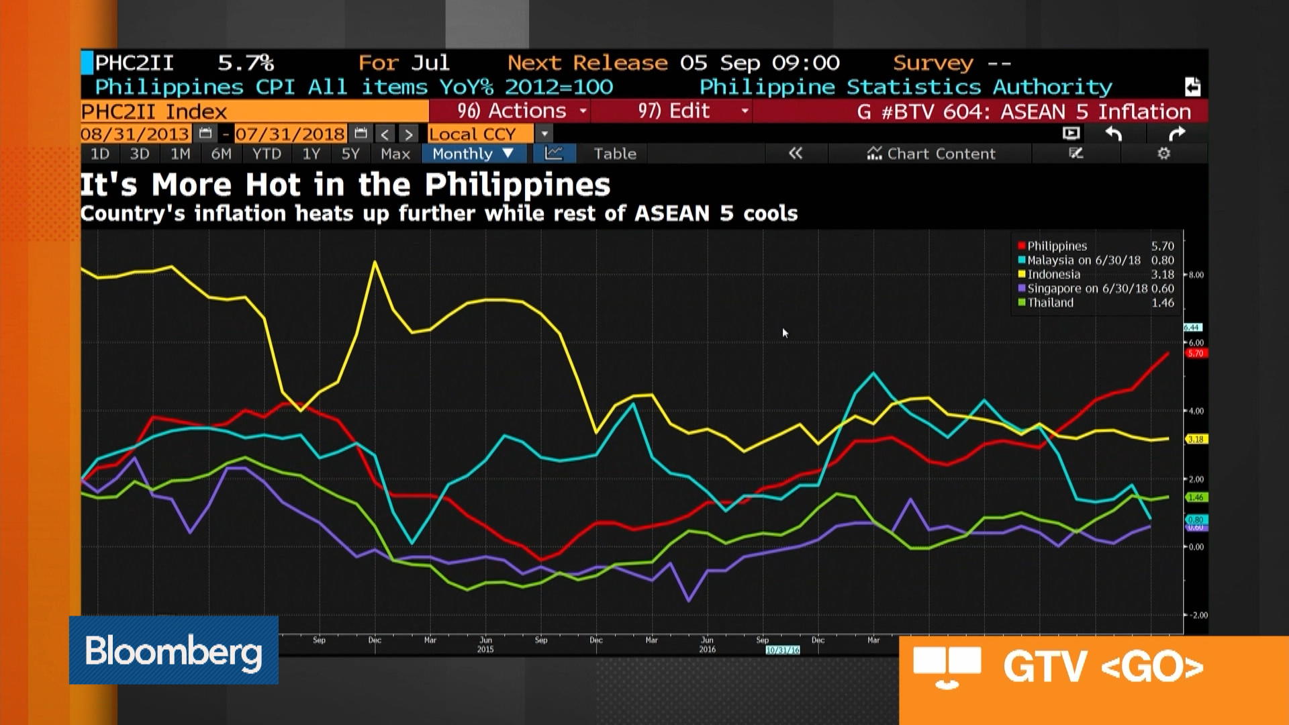
Task: Select Indonesia legend entry
Action: pos(1096,275)
